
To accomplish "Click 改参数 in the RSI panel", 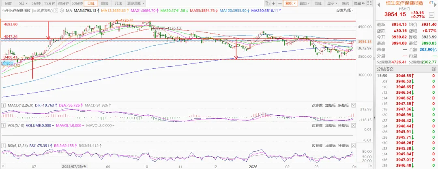I will pyautogui.click(x=317, y=145).
